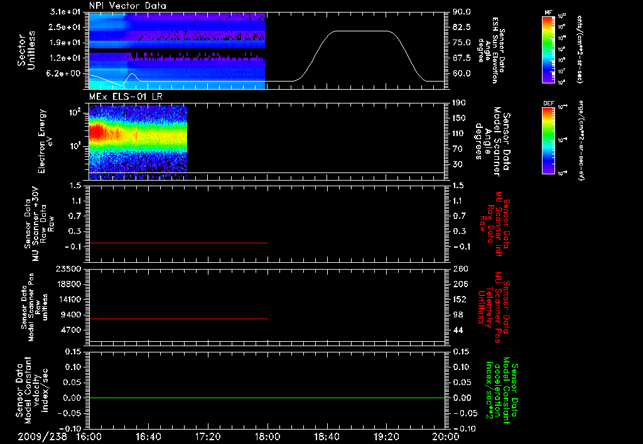Click the "190" scanner angle tick label
This screenshot has width=643, height=444.
[459, 103]
